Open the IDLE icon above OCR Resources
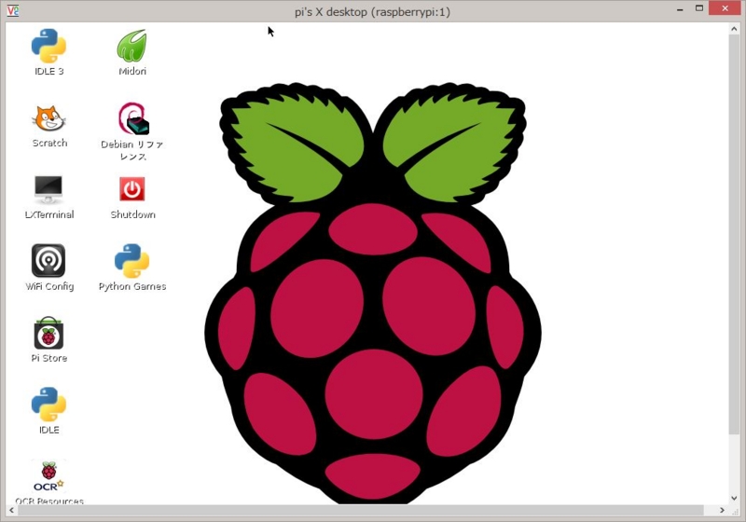The height and width of the screenshot is (522, 746). [x=48, y=405]
